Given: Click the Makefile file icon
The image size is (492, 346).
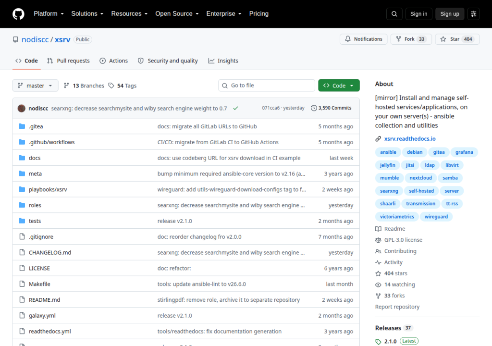Looking at the screenshot, I should [22, 284].
